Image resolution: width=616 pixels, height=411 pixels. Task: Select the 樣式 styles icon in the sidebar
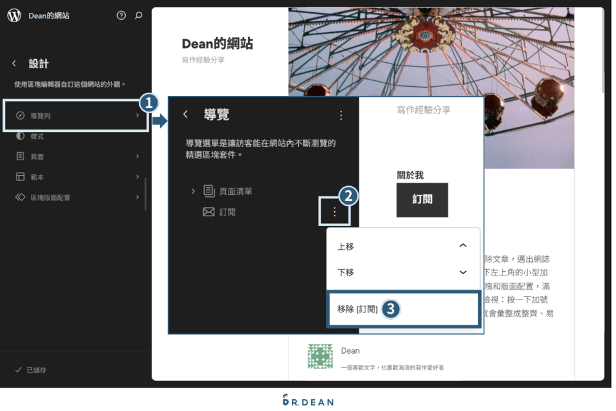pos(18,136)
